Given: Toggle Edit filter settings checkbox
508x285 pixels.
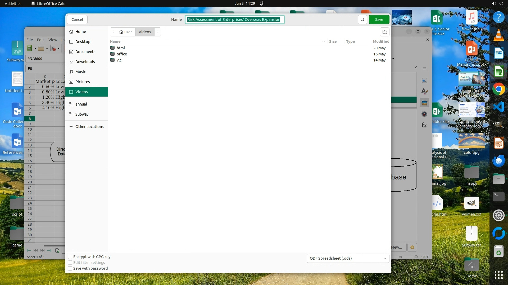Looking at the screenshot, I should pos(70,263).
